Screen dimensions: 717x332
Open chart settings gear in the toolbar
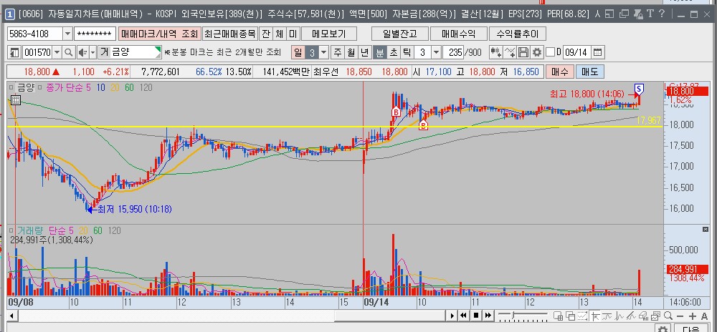pos(537,52)
